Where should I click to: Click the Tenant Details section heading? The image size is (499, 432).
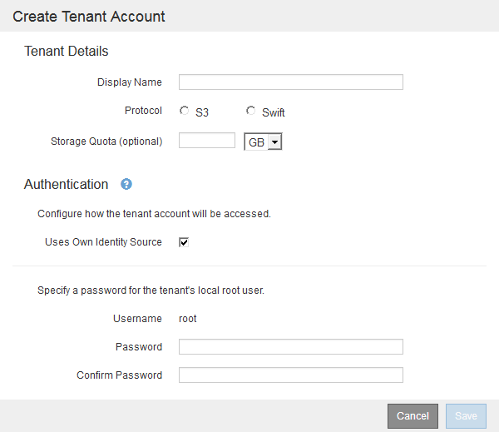click(67, 52)
